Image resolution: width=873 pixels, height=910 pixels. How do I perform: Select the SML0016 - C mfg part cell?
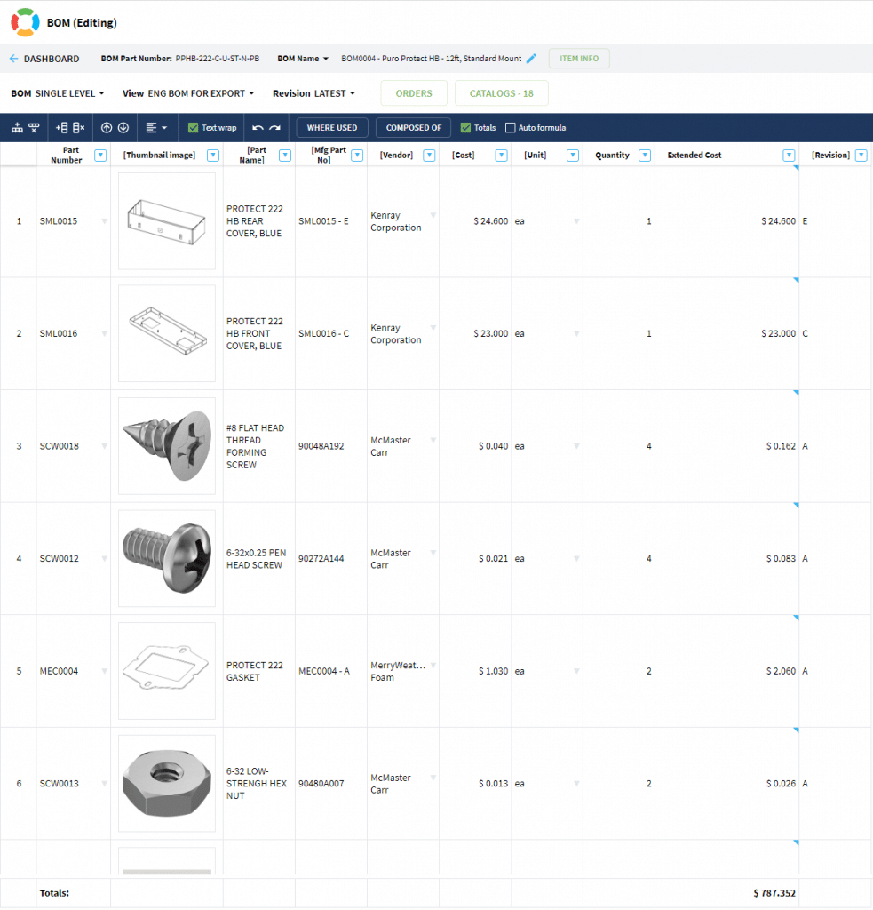click(331, 334)
